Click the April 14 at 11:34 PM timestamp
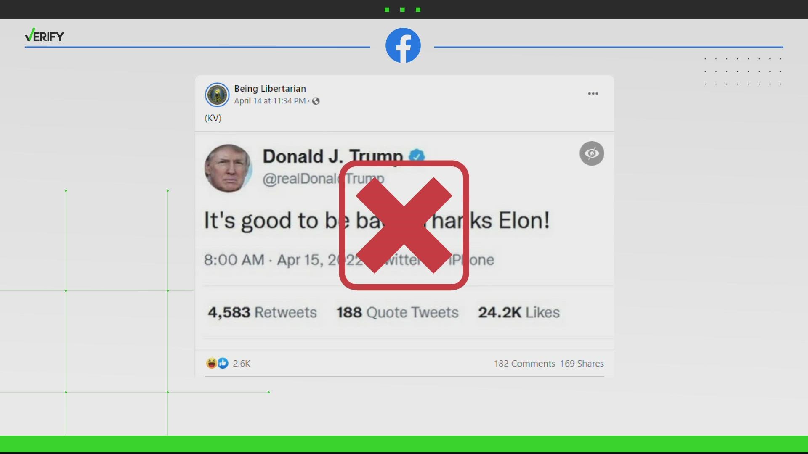808x454 pixels. coord(270,101)
